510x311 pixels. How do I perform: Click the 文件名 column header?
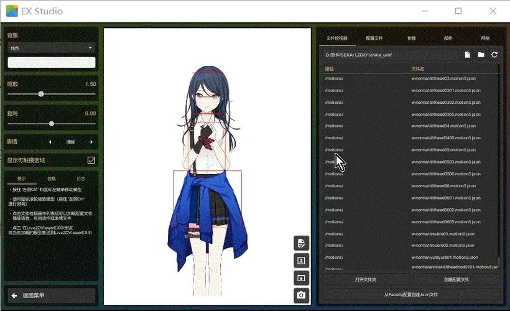click(417, 68)
